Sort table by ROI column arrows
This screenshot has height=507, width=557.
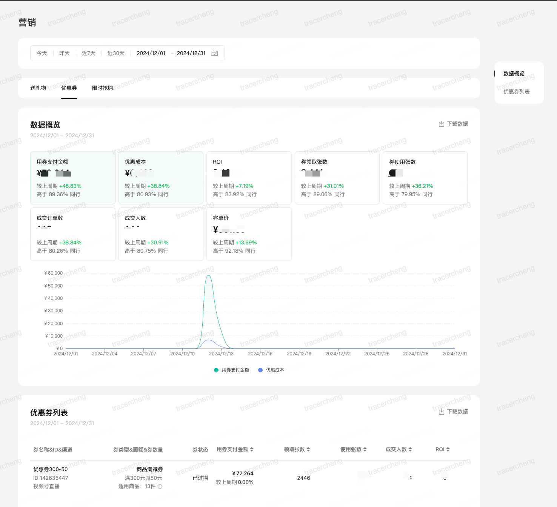448,449
